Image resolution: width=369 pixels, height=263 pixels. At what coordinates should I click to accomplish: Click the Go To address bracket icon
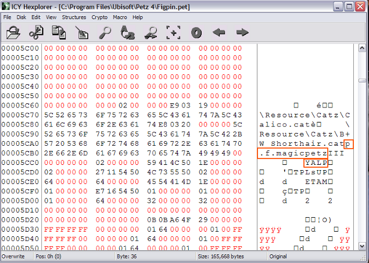173,33
